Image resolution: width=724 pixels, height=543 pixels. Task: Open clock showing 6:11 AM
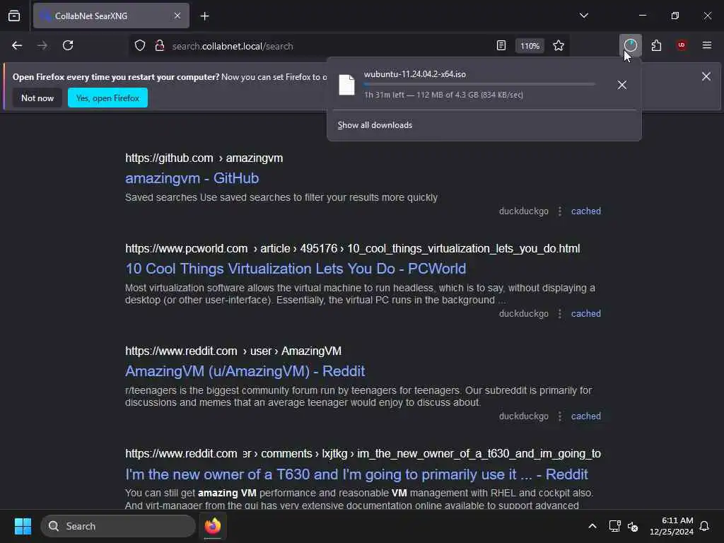(x=672, y=526)
